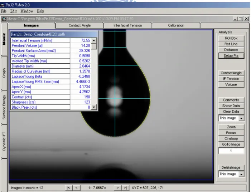
Task: Open the Edit menu
Action: [x=13, y=11]
